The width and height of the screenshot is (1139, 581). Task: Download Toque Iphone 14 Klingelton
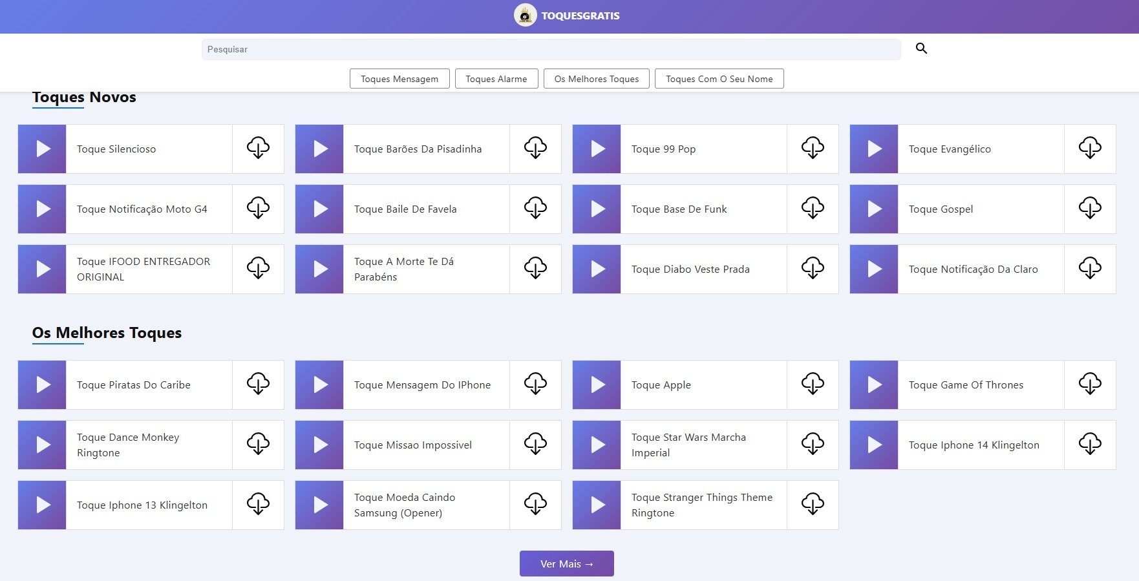tap(1090, 444)
